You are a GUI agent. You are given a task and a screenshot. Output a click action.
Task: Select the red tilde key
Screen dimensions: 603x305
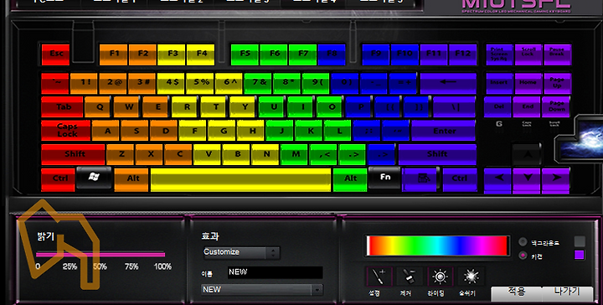point(55,83)
